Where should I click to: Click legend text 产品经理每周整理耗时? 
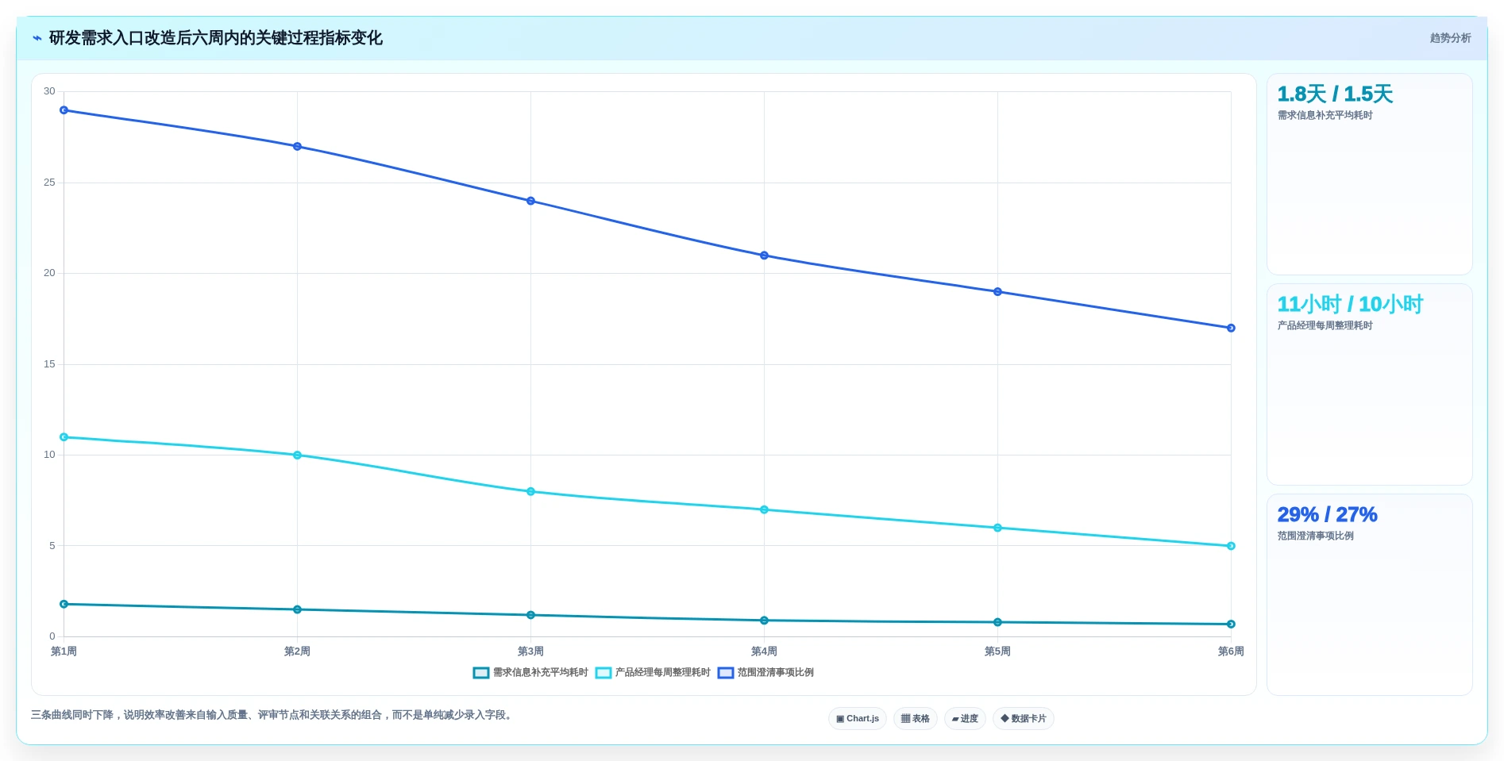pyautogui.click(x=662, y=673)
